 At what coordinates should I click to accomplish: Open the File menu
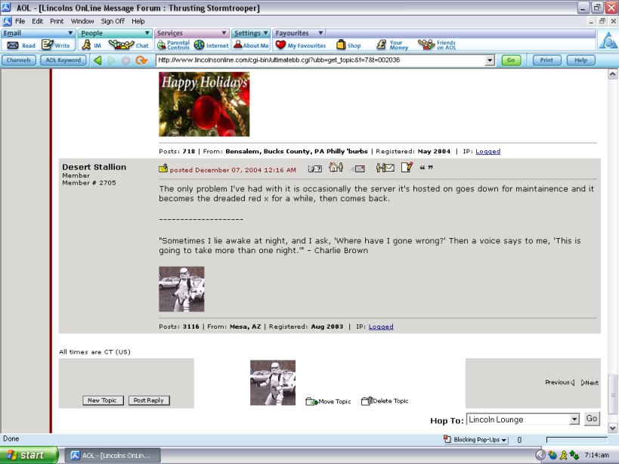pyautogui.click(x=20, y=21)
